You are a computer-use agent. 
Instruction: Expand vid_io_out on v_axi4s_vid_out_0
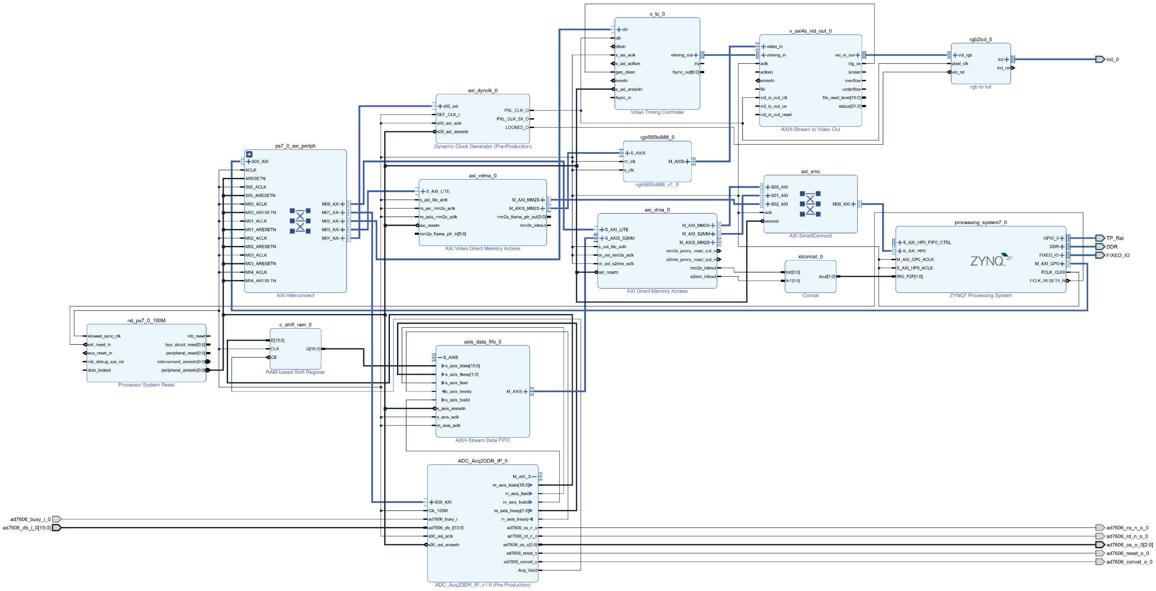click(858, 55)
